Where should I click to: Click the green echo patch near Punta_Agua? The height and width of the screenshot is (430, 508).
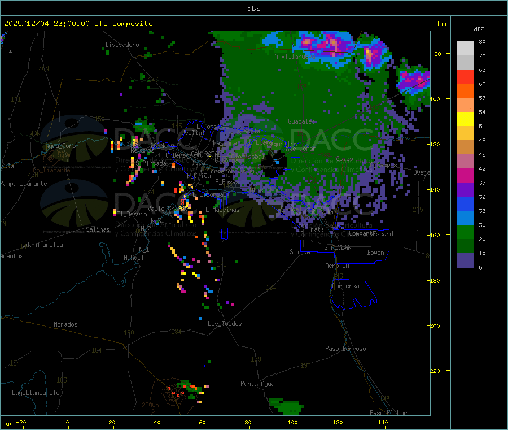(x=286, y=406)
